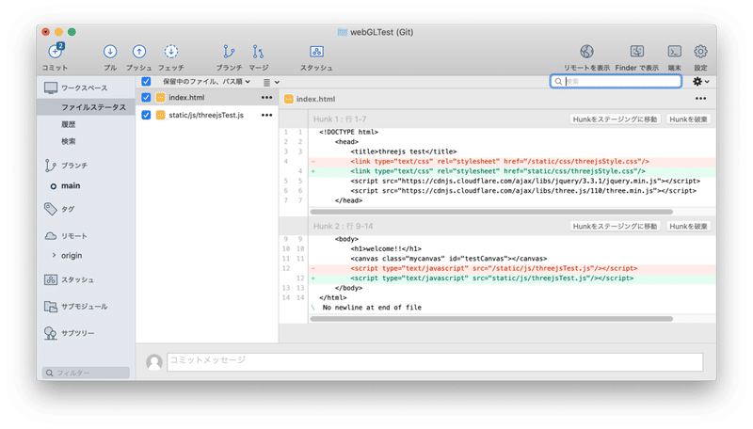Open the diff options gear dropdown
Image resolution: width=753 pixels, height=429 pixels.
pyautogui.click(x=700, y=82)
